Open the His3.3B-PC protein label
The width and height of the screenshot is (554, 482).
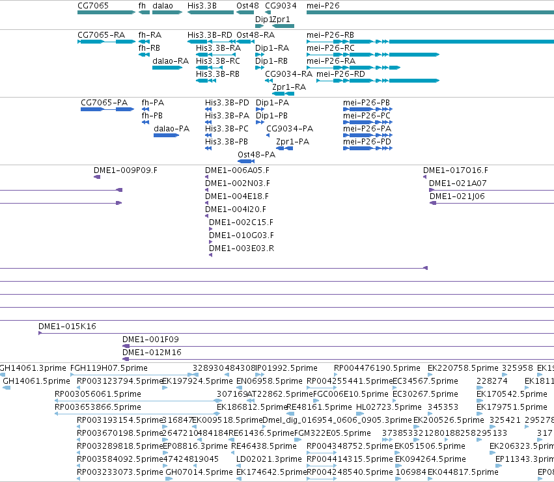pyautogui.click(x=227, y=129)
